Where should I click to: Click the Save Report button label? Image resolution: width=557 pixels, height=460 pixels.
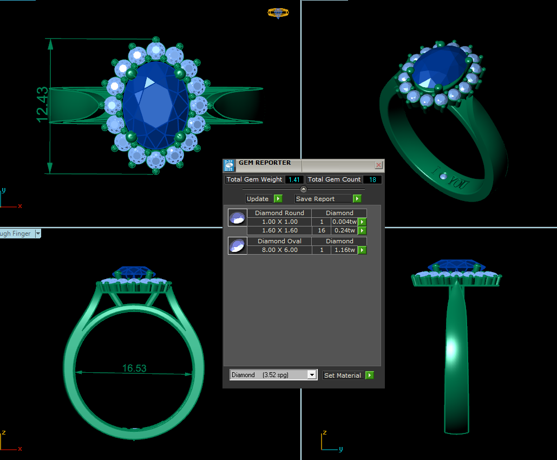click(323, 199)
